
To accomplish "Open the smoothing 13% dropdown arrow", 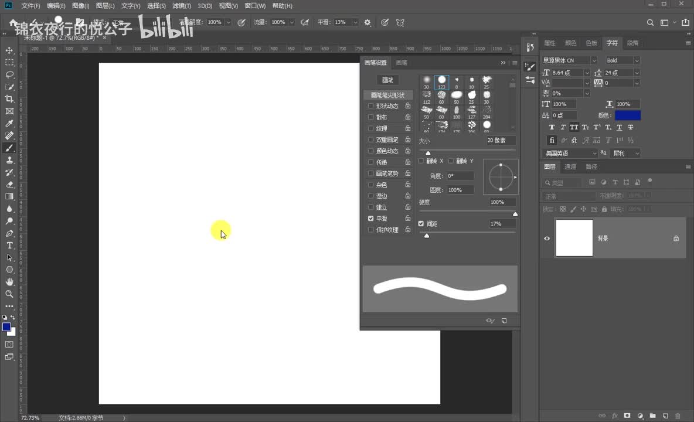I will pyautogui.click(x=355, y=22).
